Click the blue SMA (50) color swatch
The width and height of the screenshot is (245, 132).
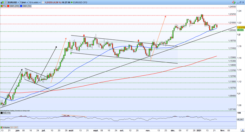click(21, 6)
